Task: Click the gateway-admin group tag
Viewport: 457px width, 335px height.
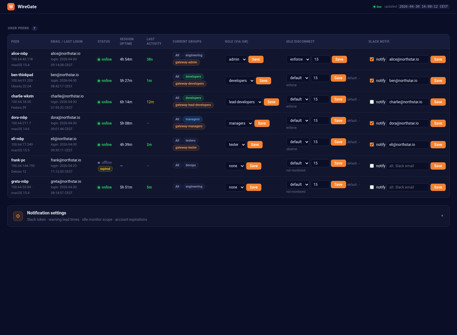Action: (186, 62)
